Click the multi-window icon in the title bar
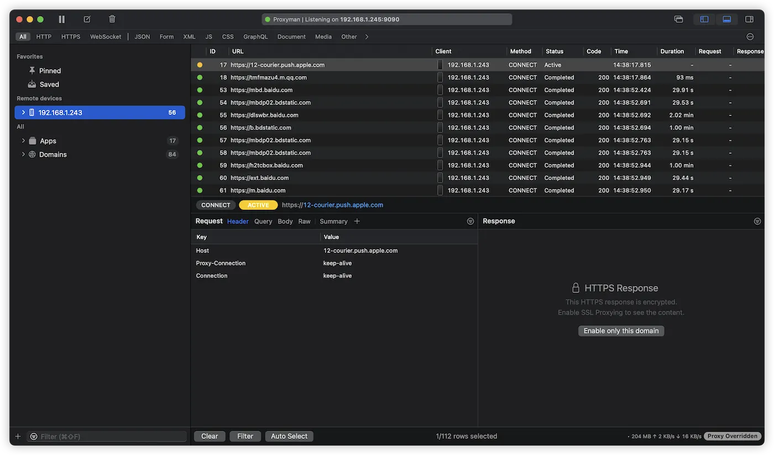774x455 pixels. [678, 19]
